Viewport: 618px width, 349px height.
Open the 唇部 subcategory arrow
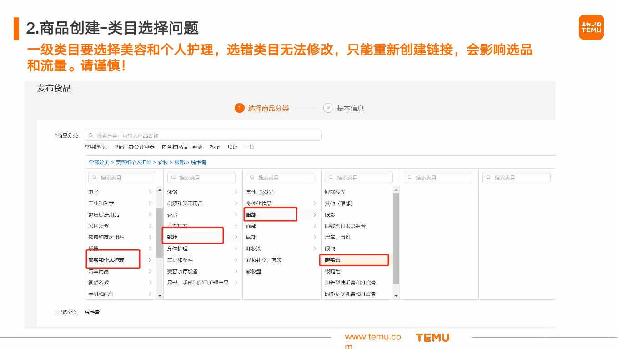pyautogui.click(x=315, y=237)
